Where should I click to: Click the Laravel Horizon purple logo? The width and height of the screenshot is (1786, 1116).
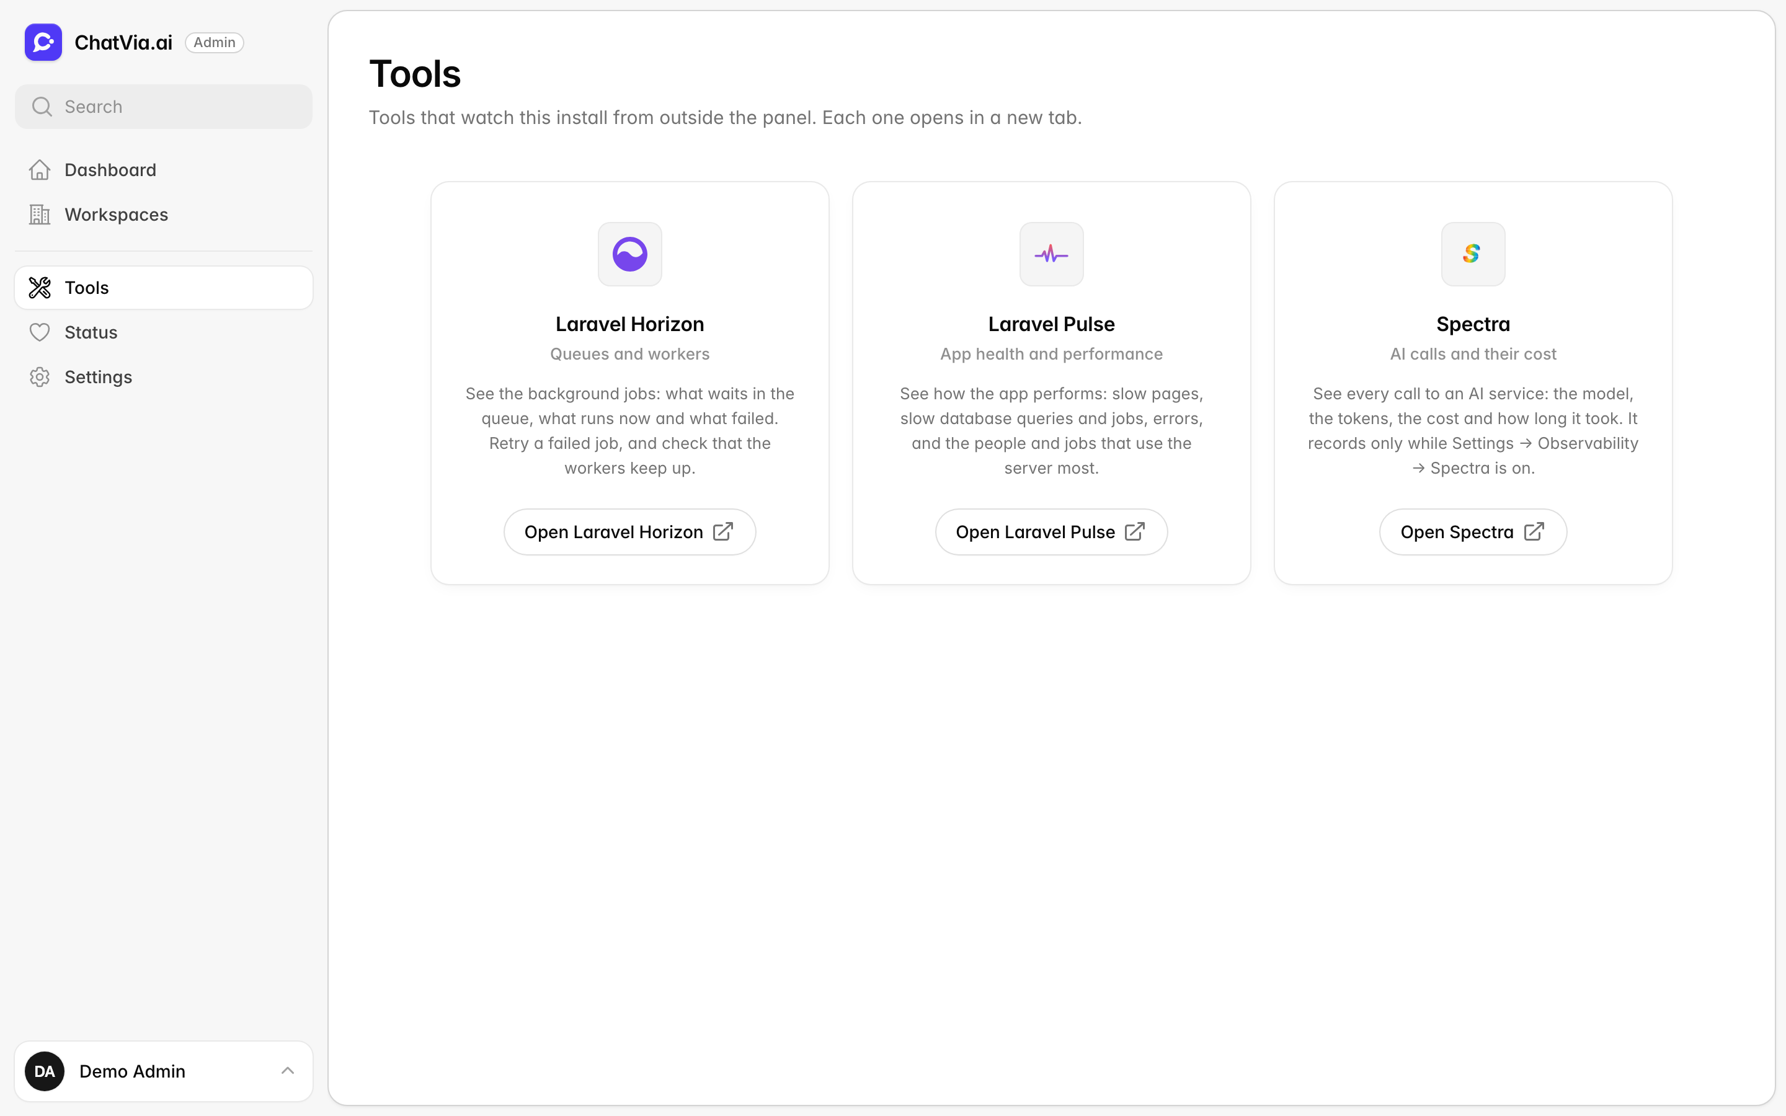(629, 254)
